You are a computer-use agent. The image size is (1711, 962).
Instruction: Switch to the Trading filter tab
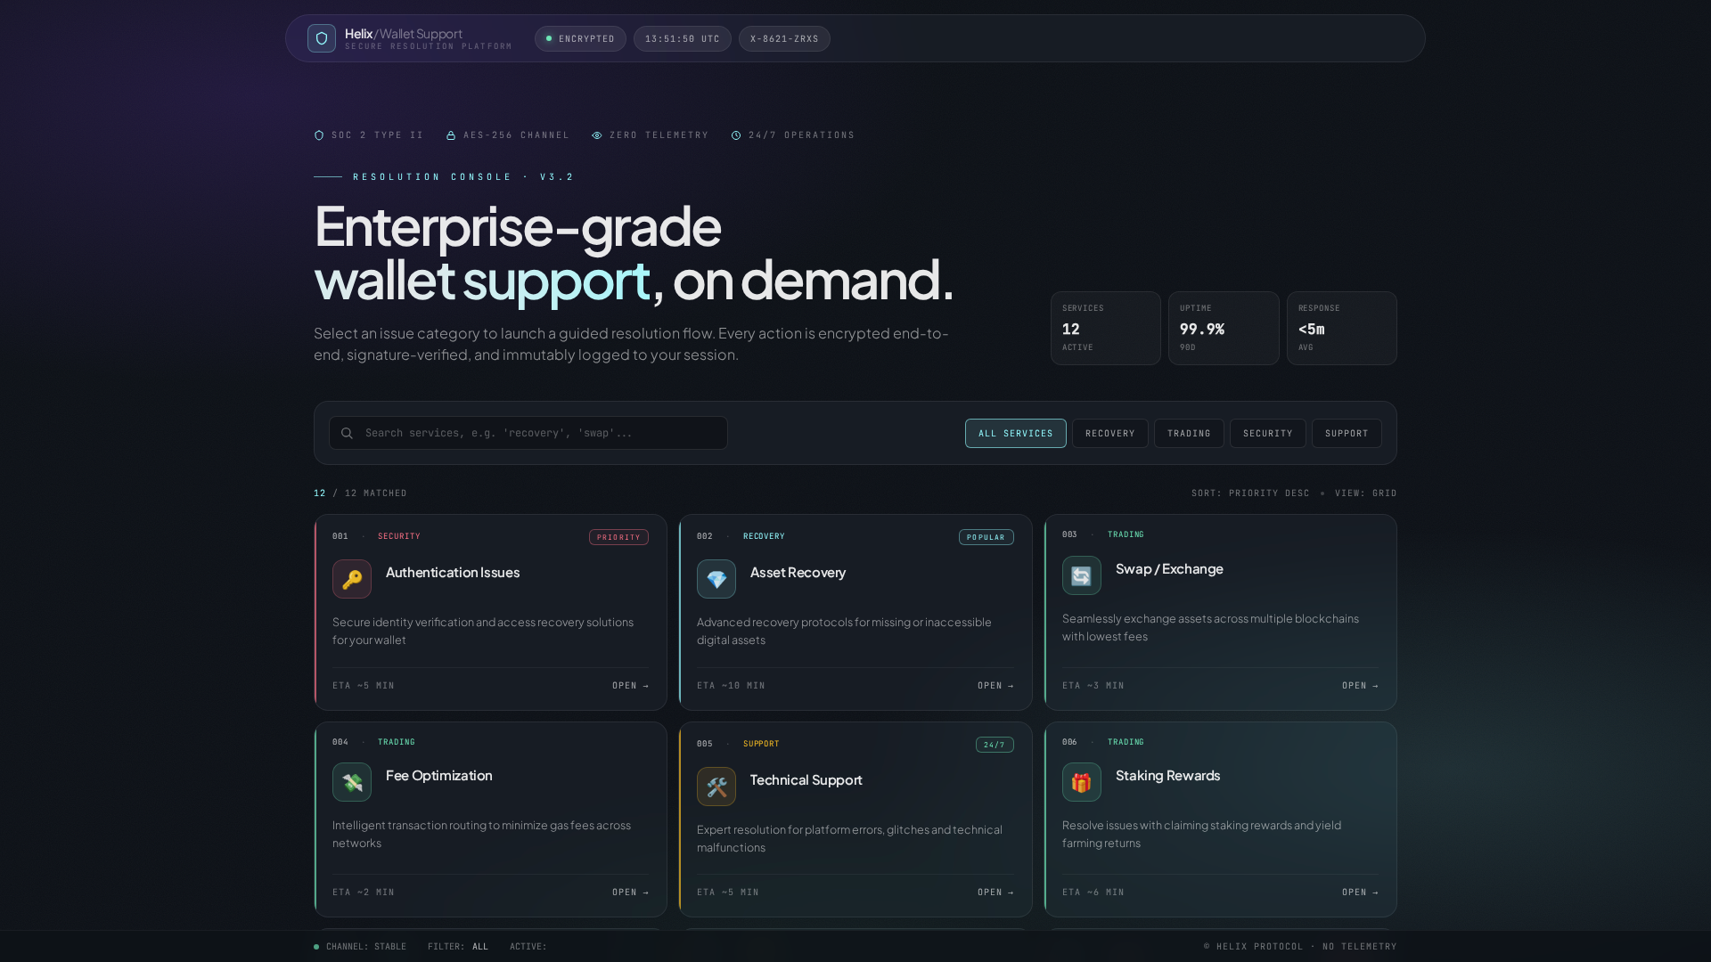[1189, 433]
